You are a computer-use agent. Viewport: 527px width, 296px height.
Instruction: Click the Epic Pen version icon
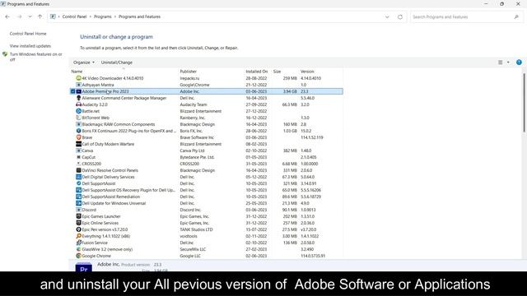click(78, 229)
